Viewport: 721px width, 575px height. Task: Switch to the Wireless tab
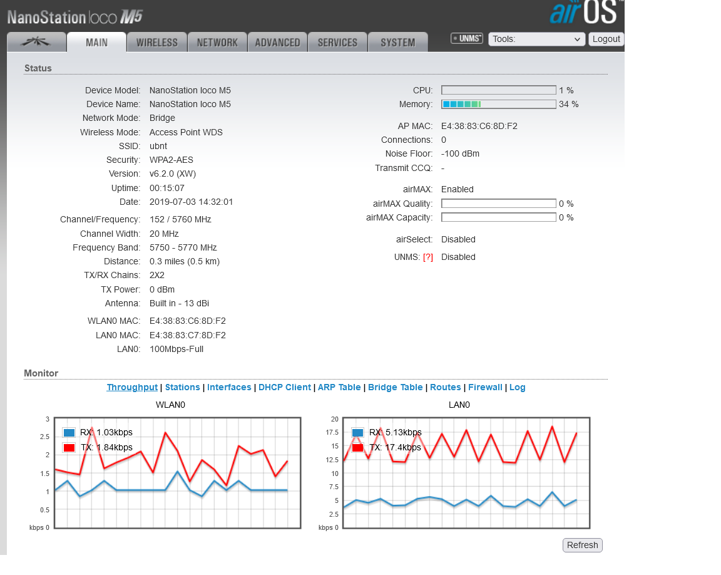pyautogui.click(x=157, y=43)
